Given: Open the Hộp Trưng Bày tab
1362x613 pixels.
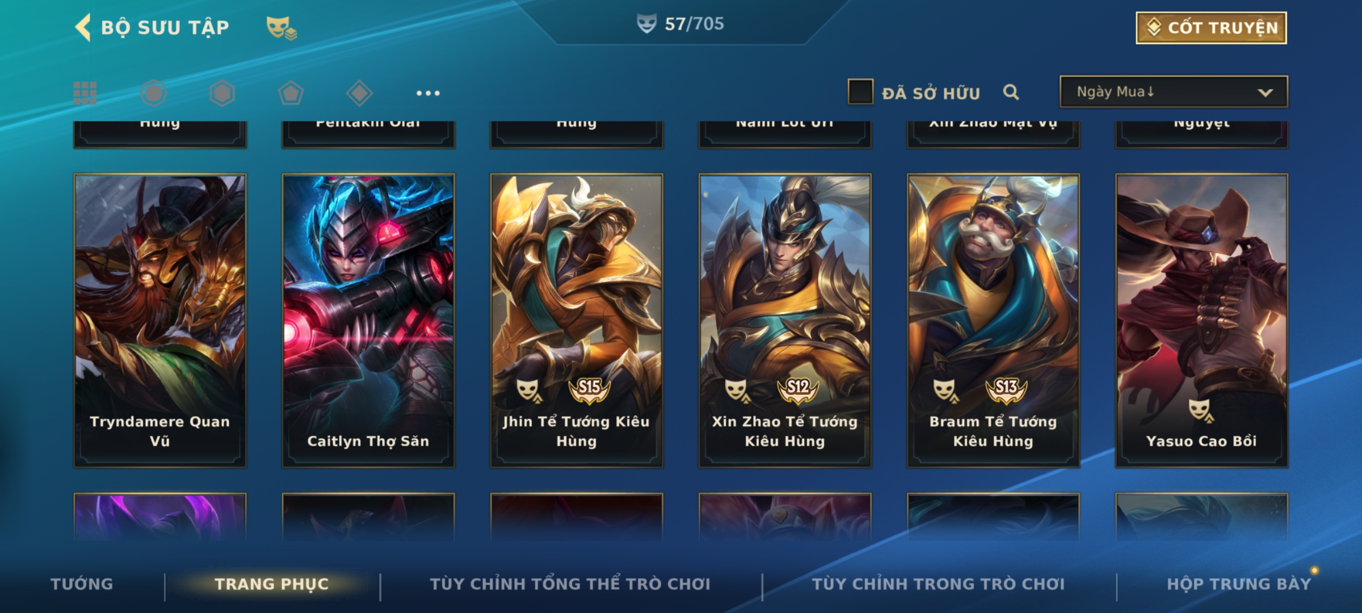Looking at the screenshot, I should coord(1239,583).
